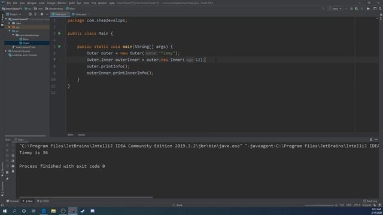Toggle tool window bars button at bottom-left corner
Screen dimensions: 383x215
[2, 205]
